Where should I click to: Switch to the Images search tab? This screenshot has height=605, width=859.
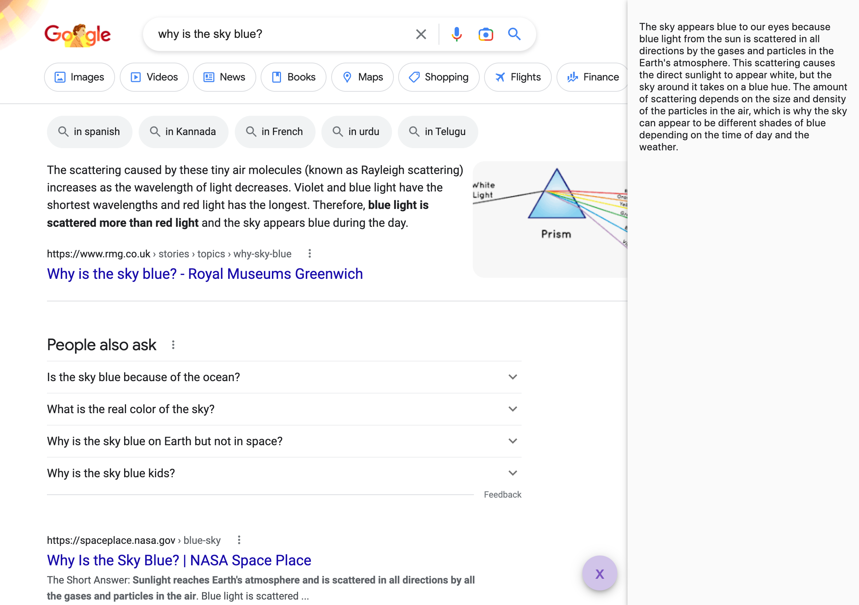point(79,77)
